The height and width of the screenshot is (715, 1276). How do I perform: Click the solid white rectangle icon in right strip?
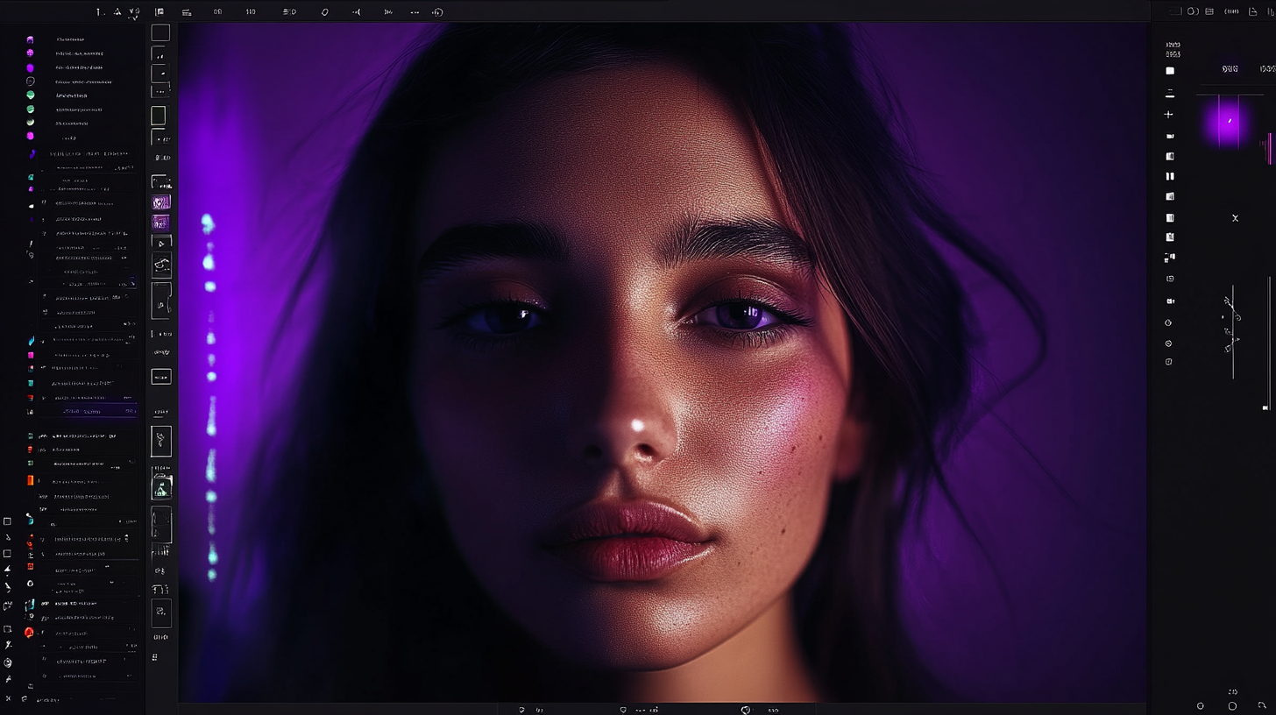pyautogui.click(x=1170, y=71)
